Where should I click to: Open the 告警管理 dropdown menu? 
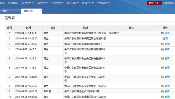point(42,3)
